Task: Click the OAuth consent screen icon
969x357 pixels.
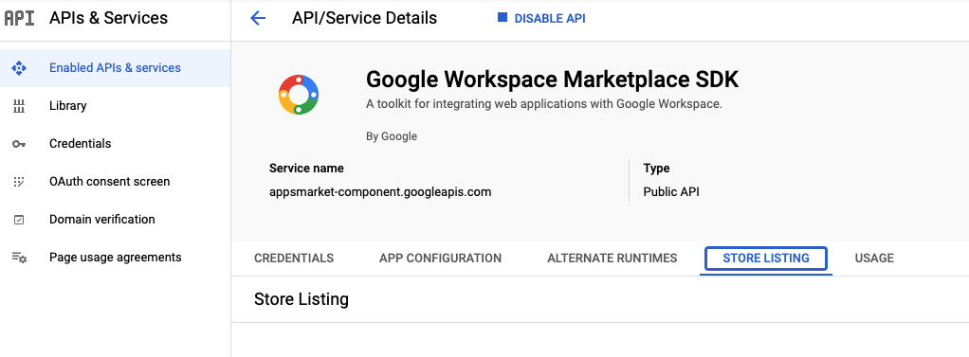Action: pos(19,182)
